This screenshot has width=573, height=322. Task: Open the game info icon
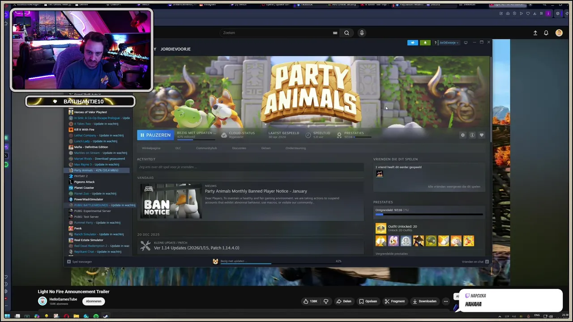[x=472, y=135]
